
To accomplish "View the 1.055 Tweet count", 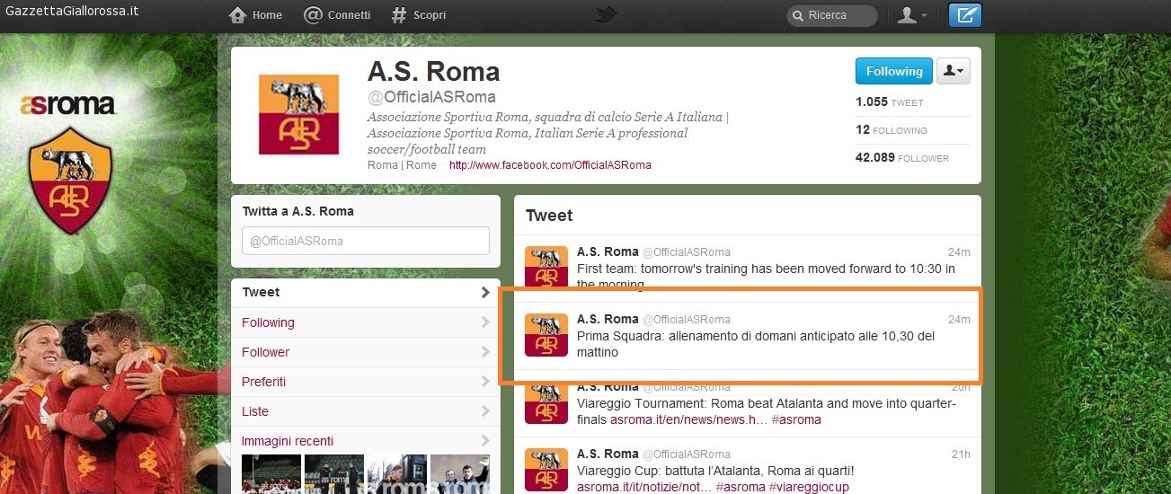I will [x=890, y=102].
